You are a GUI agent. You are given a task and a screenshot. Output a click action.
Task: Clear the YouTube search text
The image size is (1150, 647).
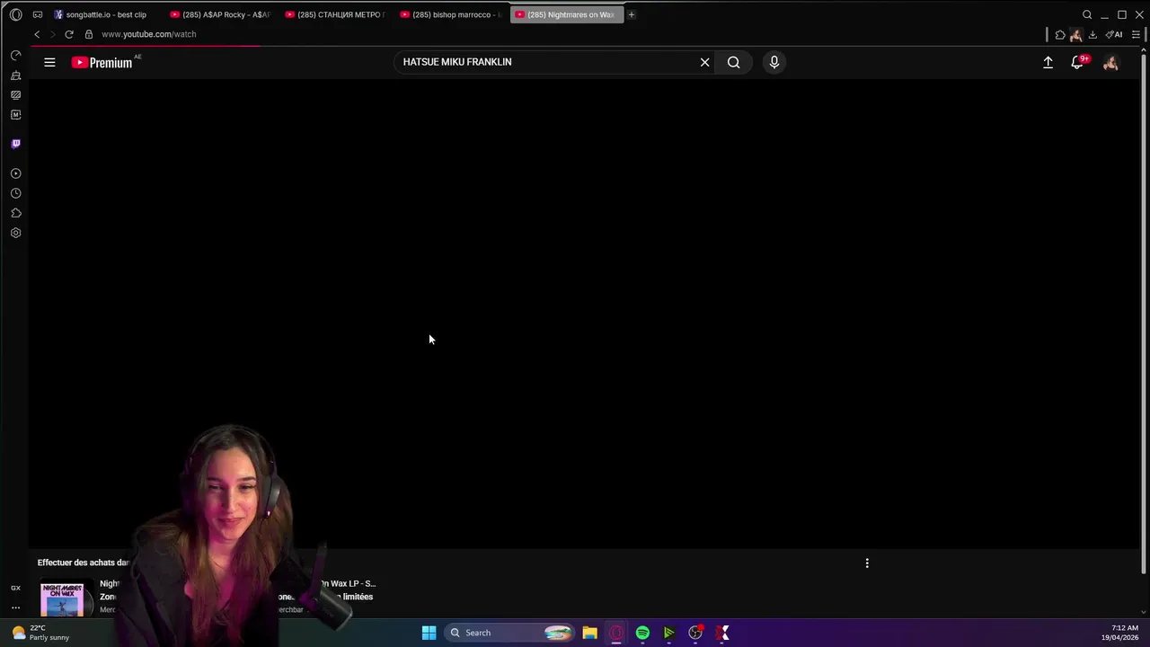(x=704, y=62)
